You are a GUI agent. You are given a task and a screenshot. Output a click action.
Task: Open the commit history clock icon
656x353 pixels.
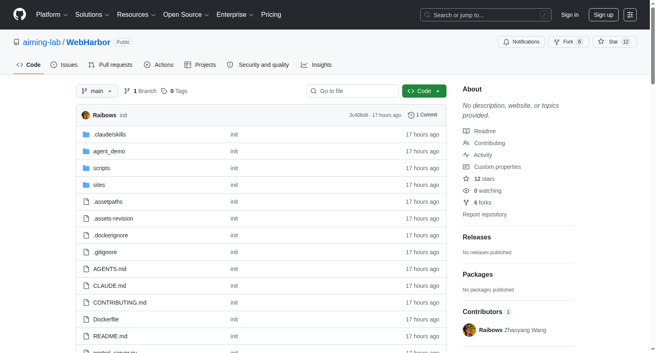(411, 115)
